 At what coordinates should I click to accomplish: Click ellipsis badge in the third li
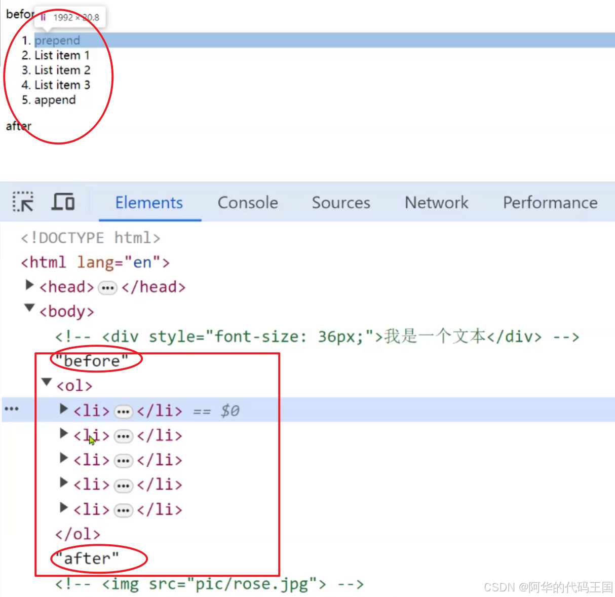(x=124, y=461)
